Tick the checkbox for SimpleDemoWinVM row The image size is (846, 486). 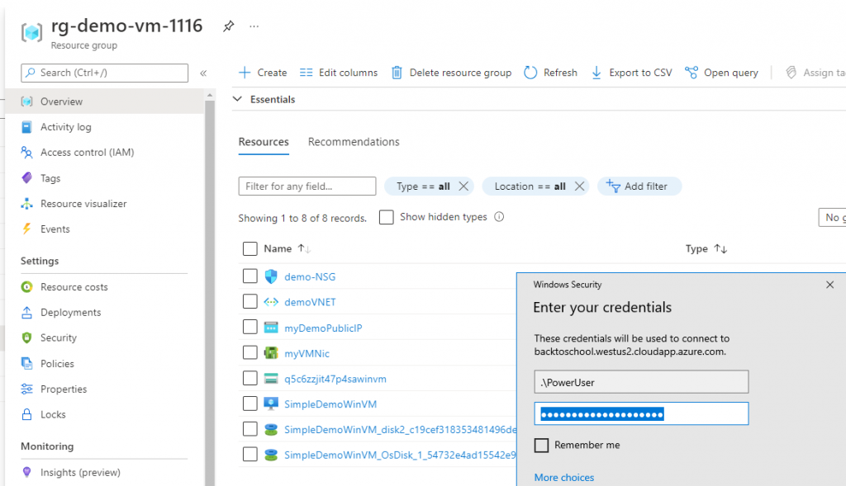pyautogui.click(x=250, y=403)
